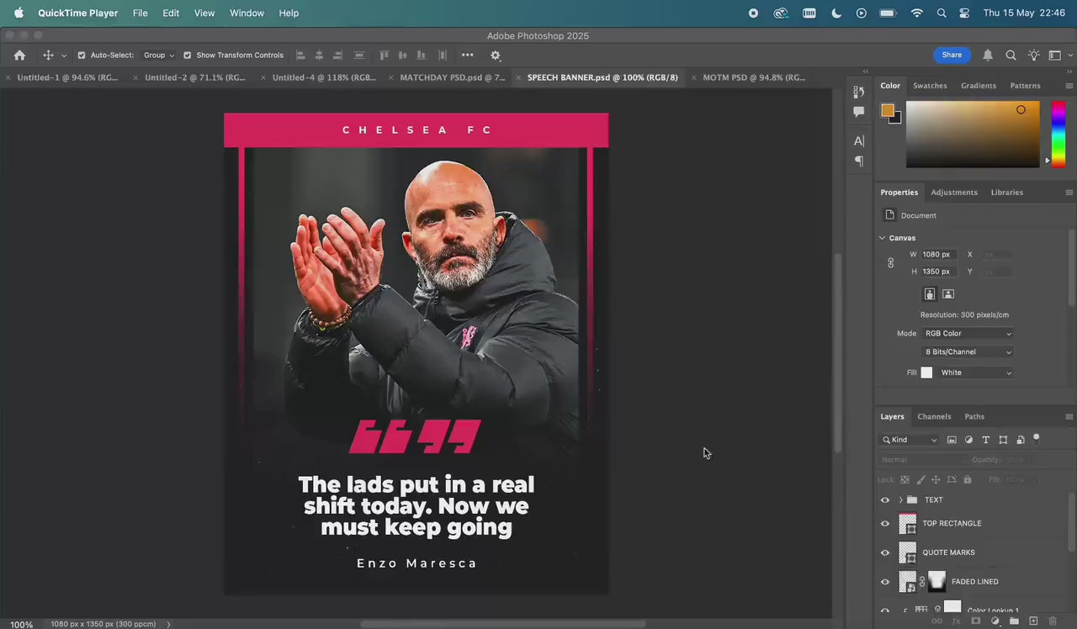Screen dimensions: 1077x629
Task: Filter layers by adjustment layers icon
Action: pos(968,440)
